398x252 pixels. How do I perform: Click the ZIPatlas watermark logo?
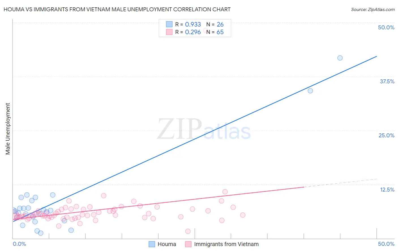[x=204, y=129]
